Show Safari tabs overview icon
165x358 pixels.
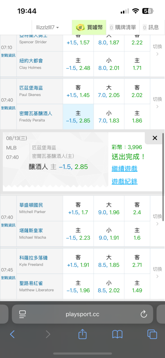(x=152, y=334)
